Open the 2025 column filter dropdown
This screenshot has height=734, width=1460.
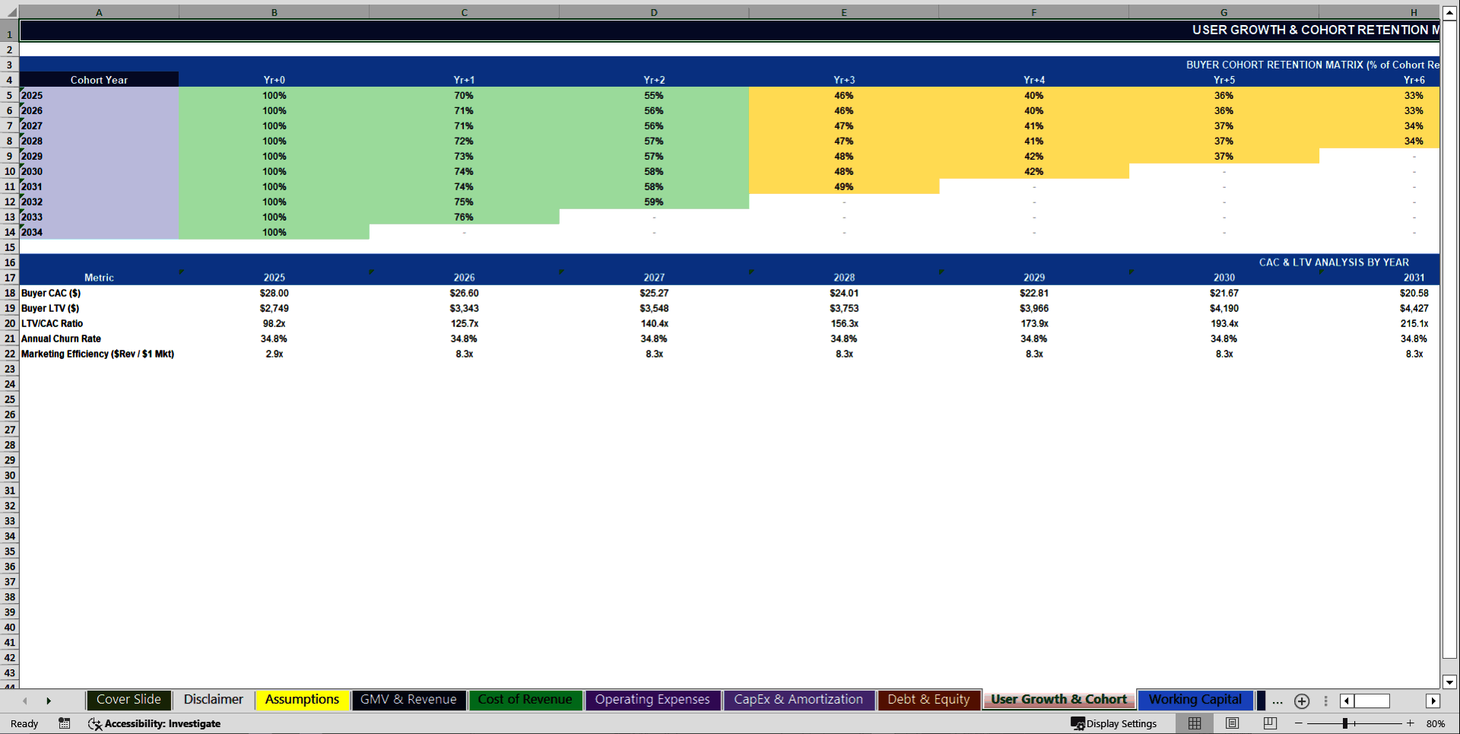(x=371, y=270)
